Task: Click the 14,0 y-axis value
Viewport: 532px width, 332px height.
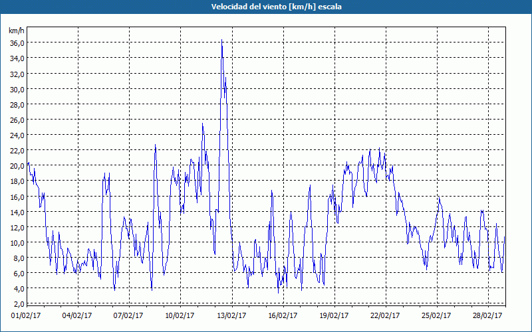Action: [x=17, y=212]
